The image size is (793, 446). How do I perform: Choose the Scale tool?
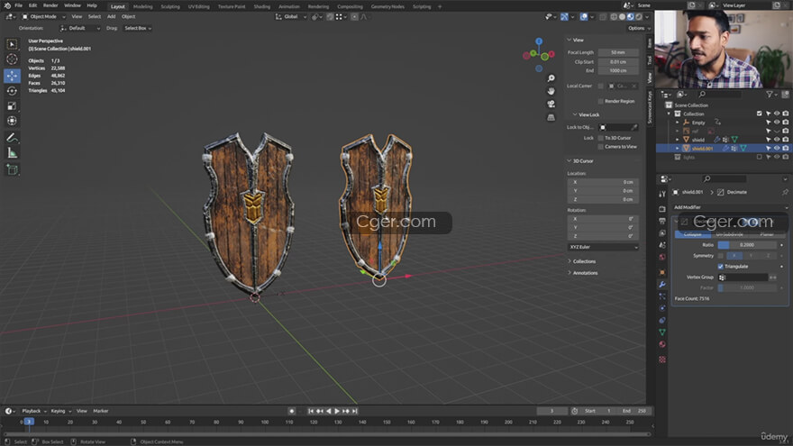click(x=13, y=106)
